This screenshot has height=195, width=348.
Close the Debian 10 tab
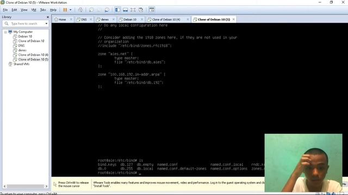pyautogui.click(x=142, y=19)
